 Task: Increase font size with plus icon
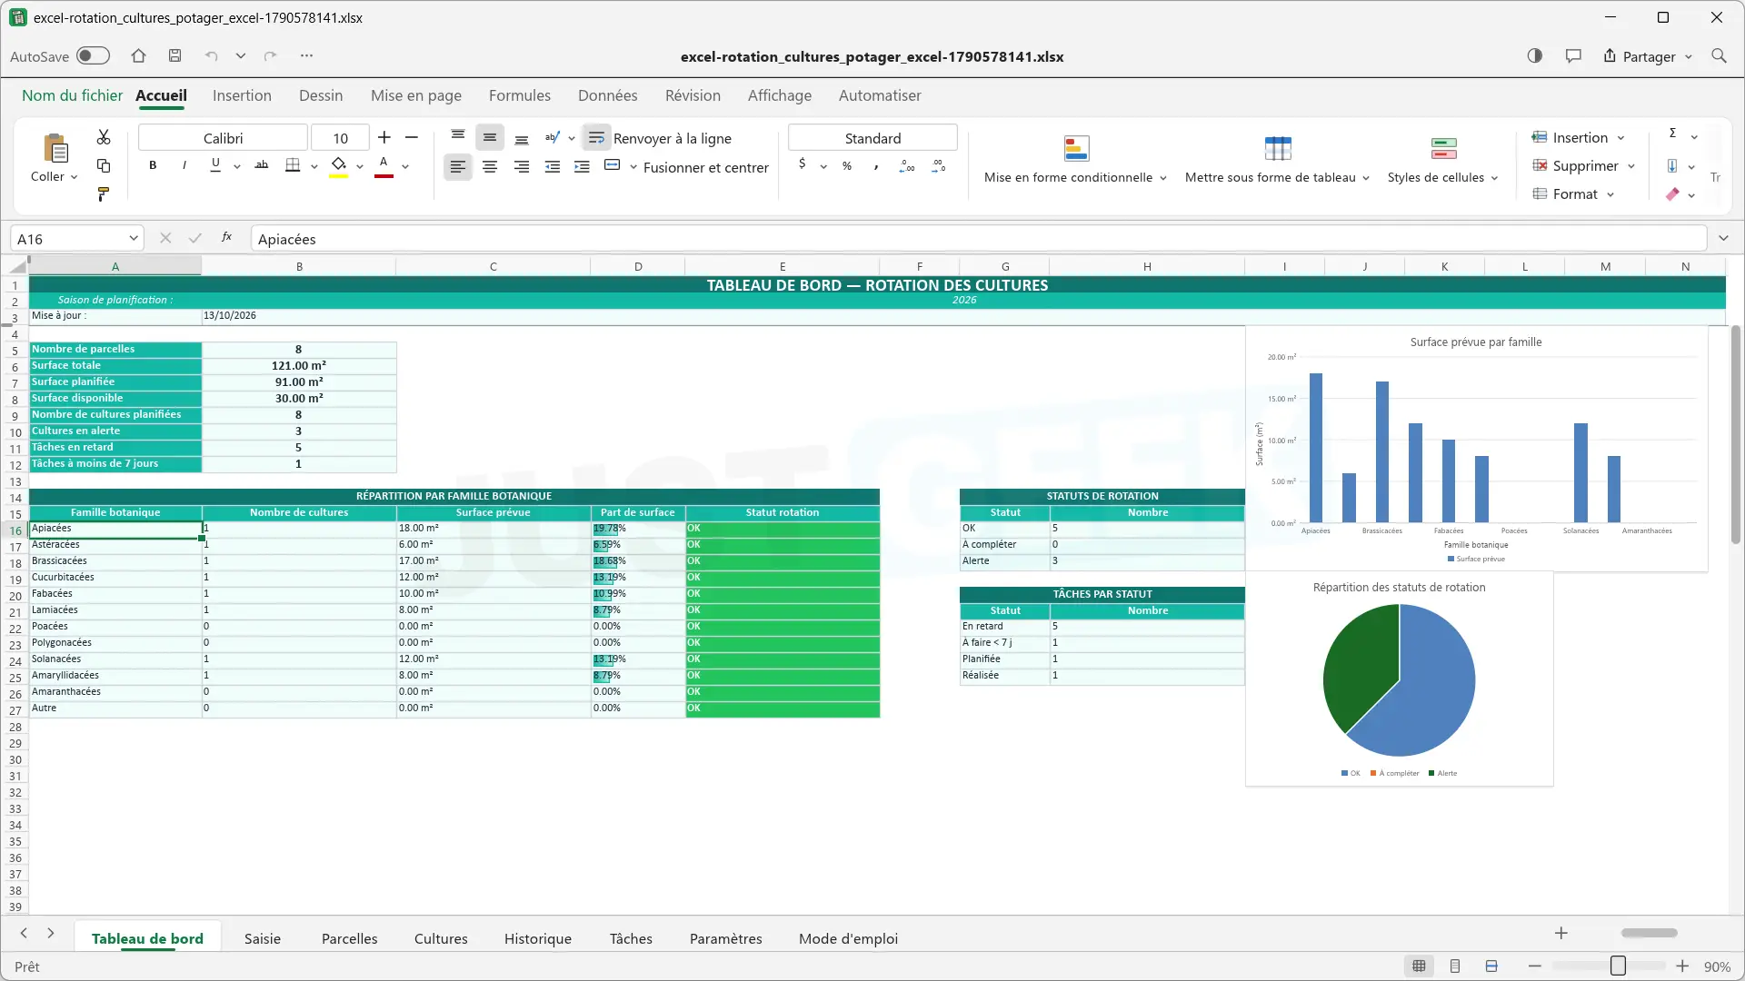[384, 137]
